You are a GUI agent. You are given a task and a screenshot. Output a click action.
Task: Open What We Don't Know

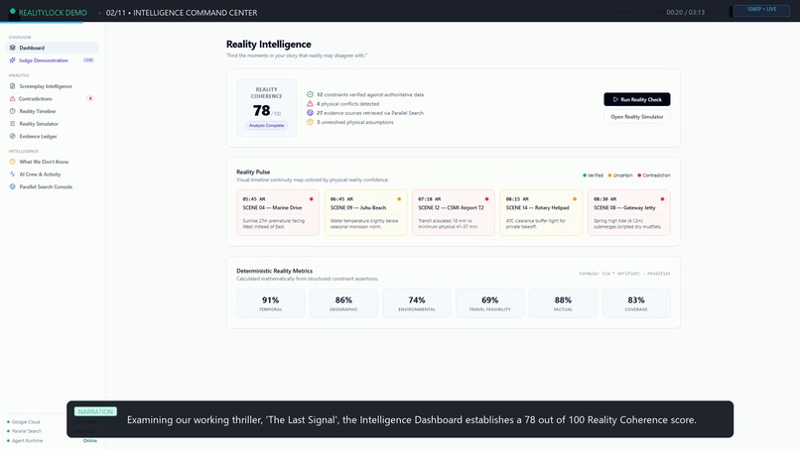coord(52,162)
